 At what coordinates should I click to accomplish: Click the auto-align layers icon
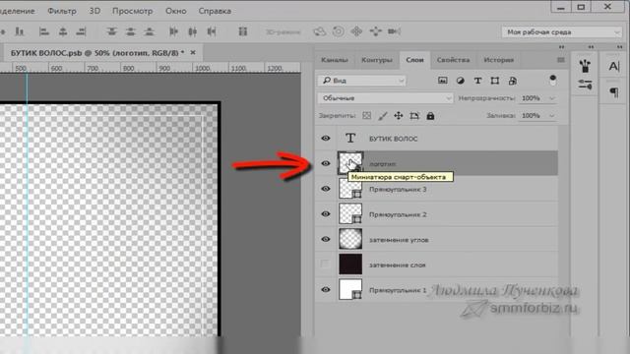click(243, 31)
